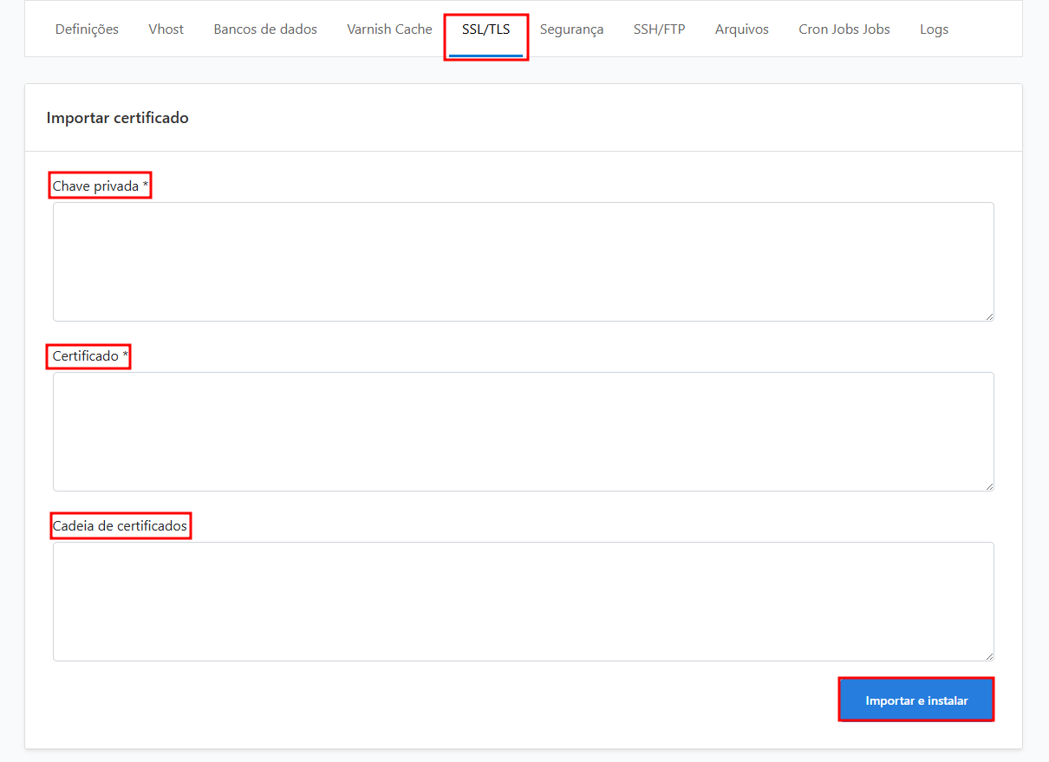Click resize handle of Chave privada box
1049x762 pixels.
(989, 316)
